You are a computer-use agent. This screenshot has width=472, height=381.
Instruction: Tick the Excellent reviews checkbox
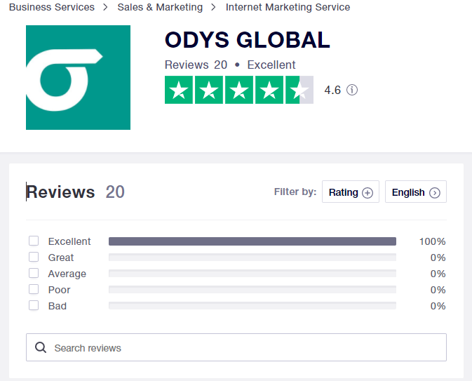pyautogui.click(x=34, y=241)
